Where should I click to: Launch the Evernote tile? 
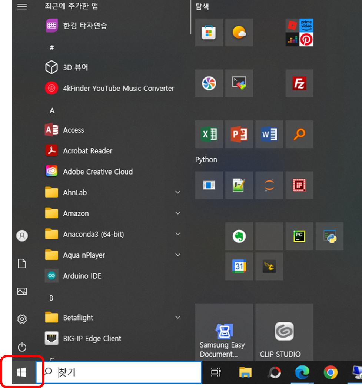pyautogui.click(x=239, y=236)
